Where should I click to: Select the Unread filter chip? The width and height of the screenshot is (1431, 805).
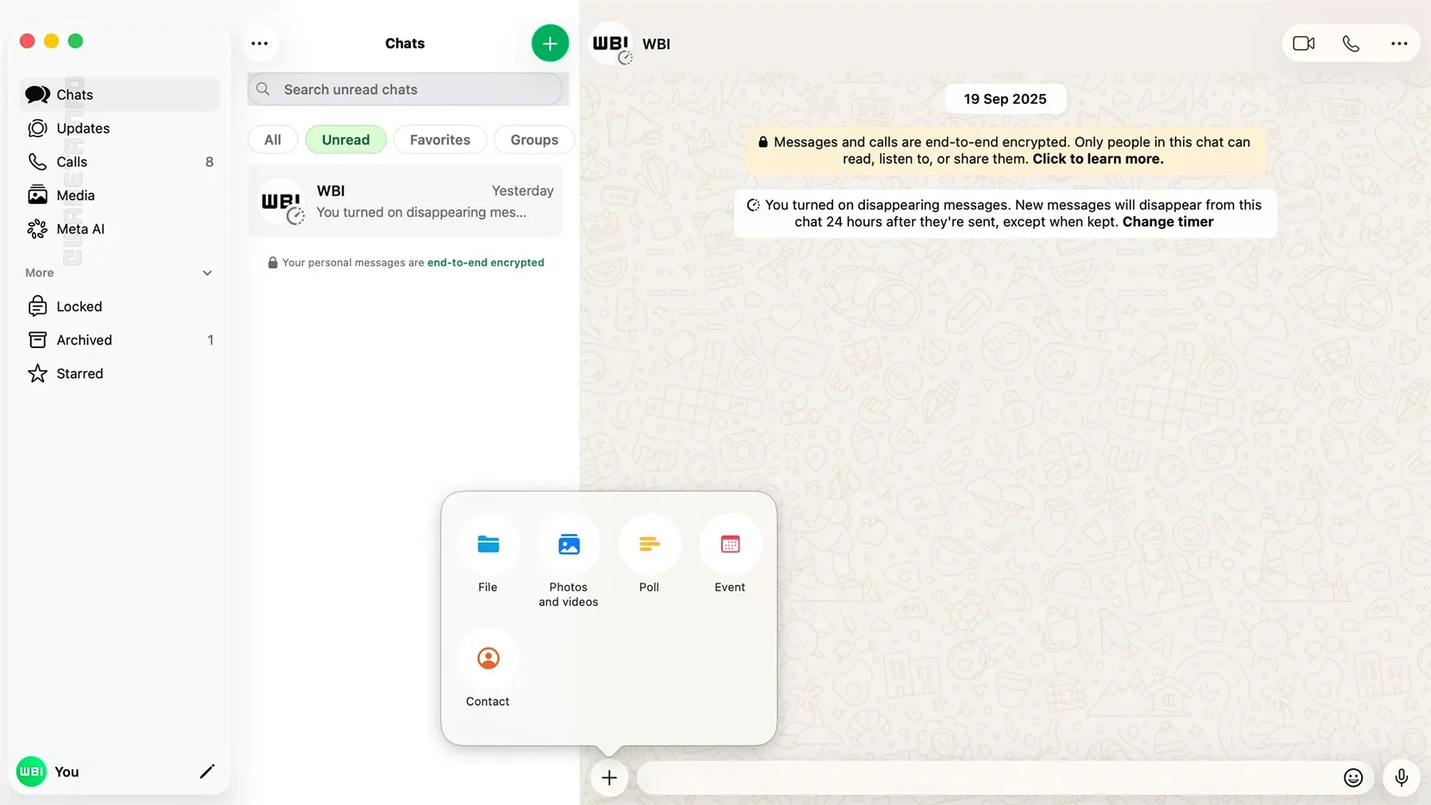click(346, 140)
